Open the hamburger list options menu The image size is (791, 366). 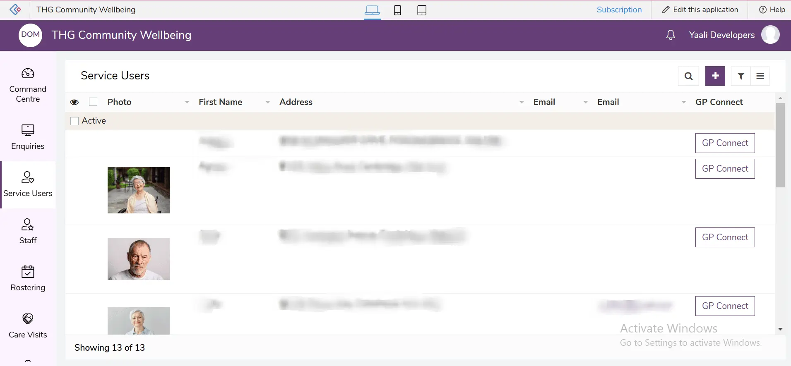coord(760,76)
